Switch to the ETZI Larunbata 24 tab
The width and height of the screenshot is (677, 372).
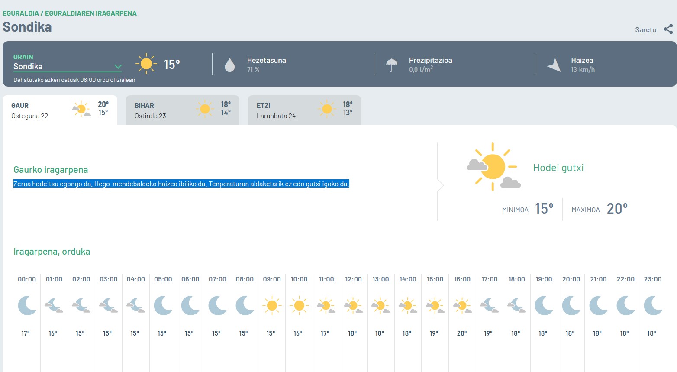[304, 110]
